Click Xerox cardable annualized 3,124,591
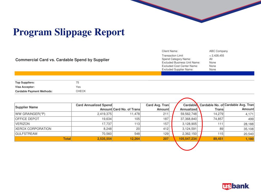 tap(189, 129)
